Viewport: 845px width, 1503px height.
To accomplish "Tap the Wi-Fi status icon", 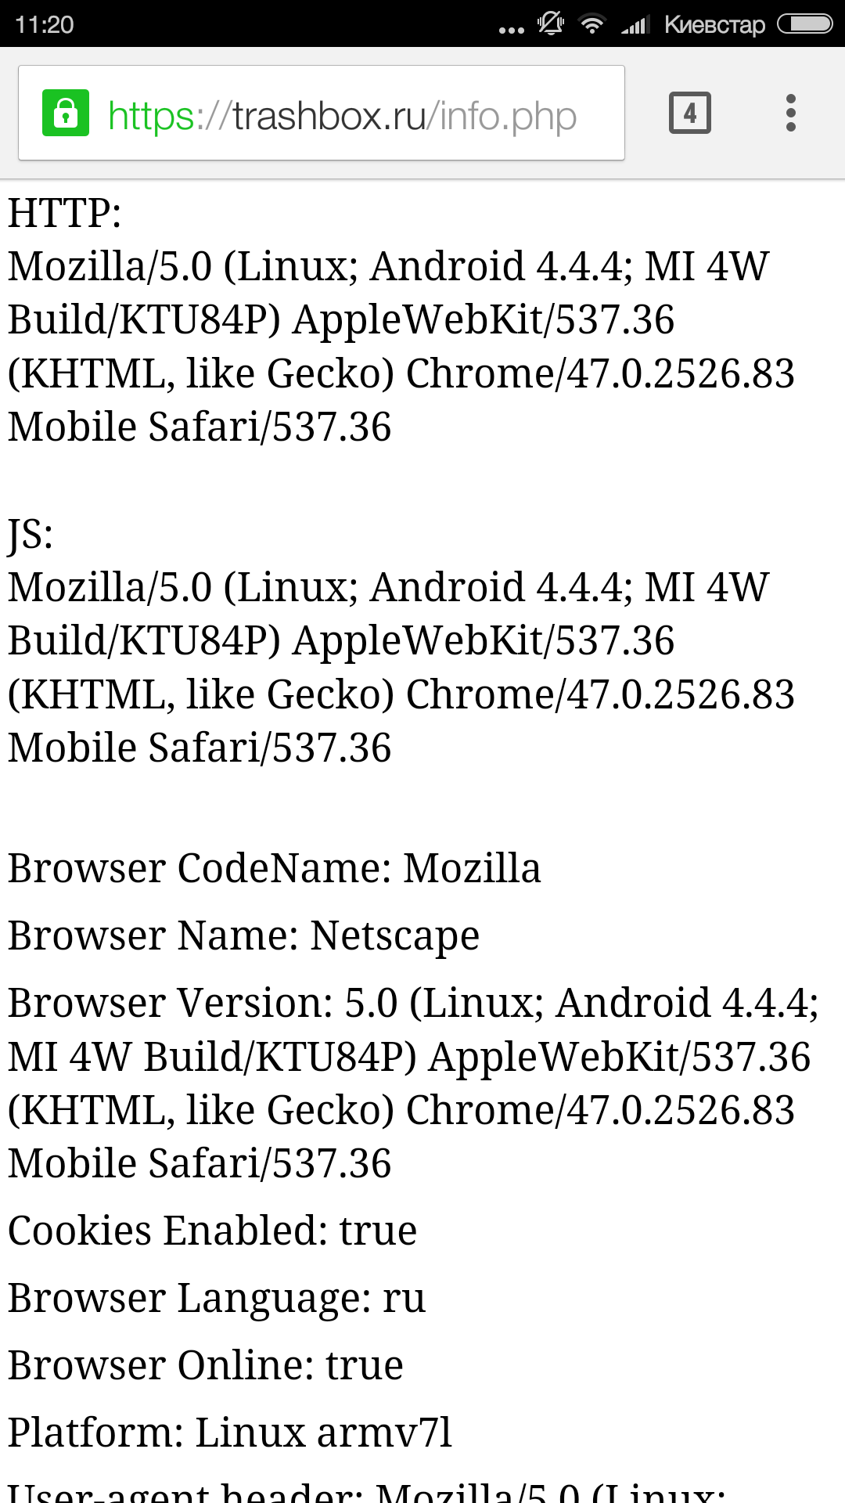I will 592,24.
